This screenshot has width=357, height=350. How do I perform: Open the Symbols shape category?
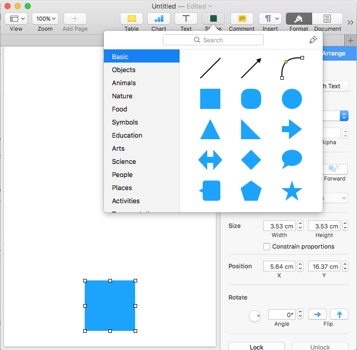coord(125,122)
